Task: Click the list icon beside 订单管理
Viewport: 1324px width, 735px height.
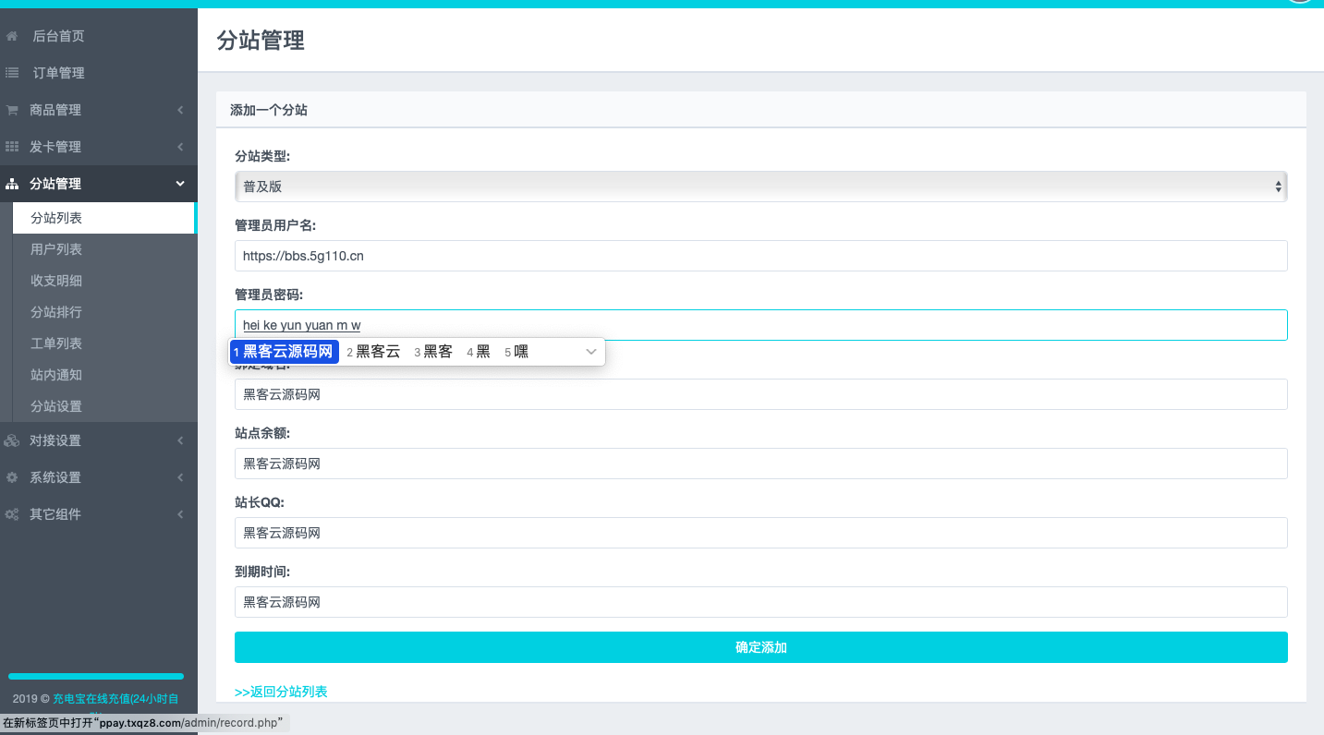Action: click(x=12, y=73)
